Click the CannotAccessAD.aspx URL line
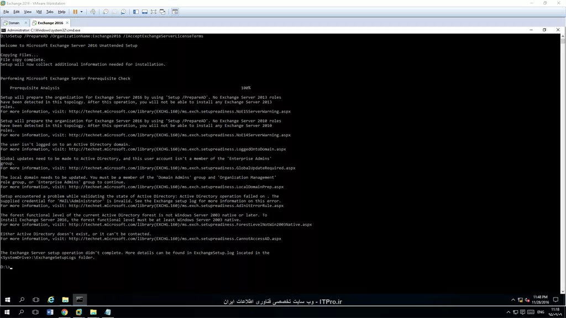Screen dimensions: 566x318 click(x=141, y=239)
